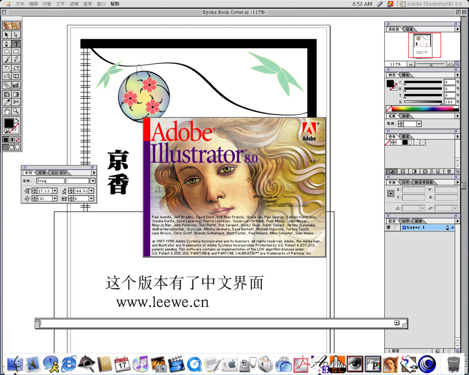Pick the Paintbrush tool

click(x=6, y=59)
